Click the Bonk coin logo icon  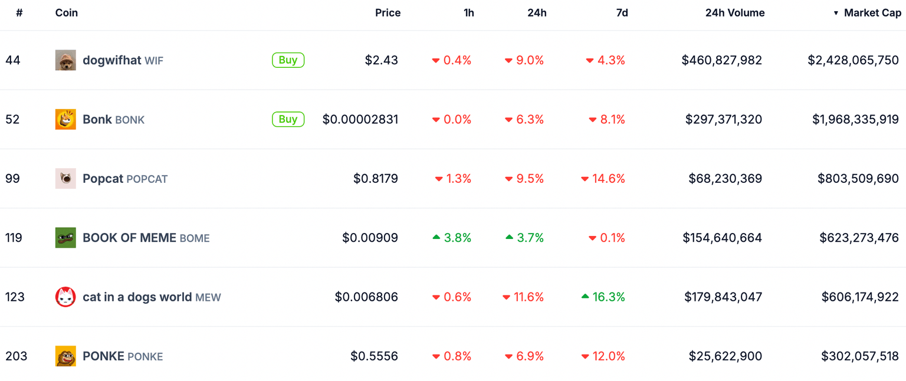(x=65, y=120)
